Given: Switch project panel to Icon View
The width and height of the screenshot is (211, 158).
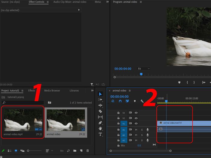Looking at the screenshot, I should [x=16, y=151].
